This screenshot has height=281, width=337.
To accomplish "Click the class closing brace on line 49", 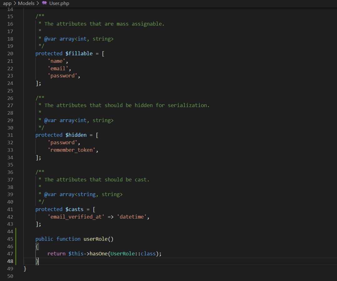I will coord(25,269).
